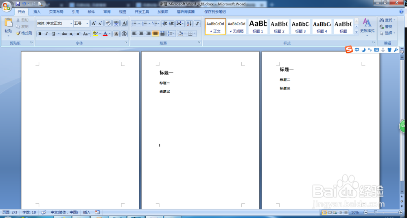Open Paragraph dialog launcher in 段落 group
This screenshot has width=407, height=218.
199,43
